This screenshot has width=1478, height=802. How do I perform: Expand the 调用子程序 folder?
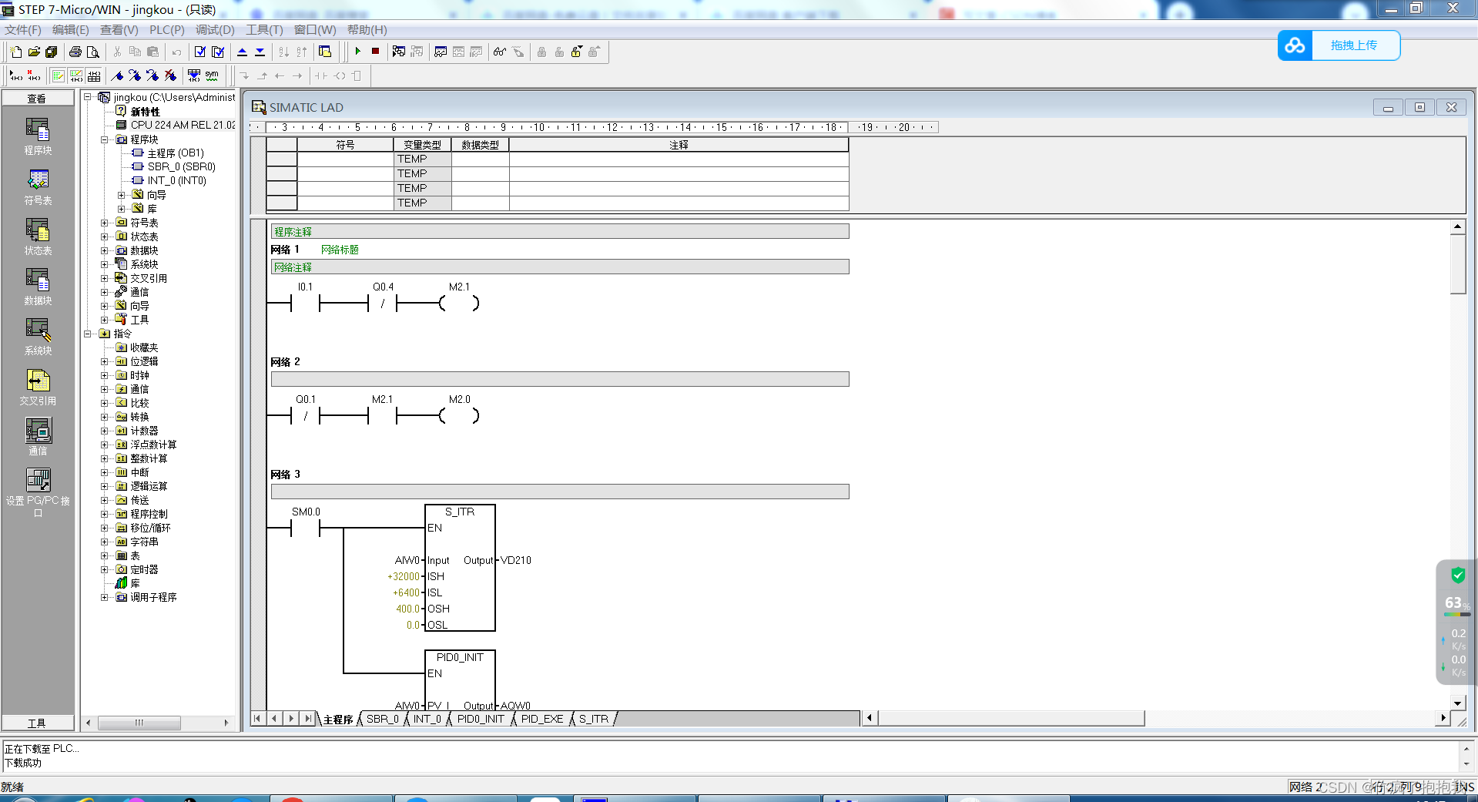(105, 597)
